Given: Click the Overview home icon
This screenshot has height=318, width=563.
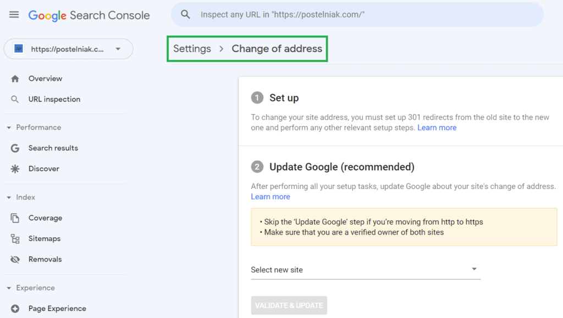Looking at the screenshot, I should tap(15, 79).
